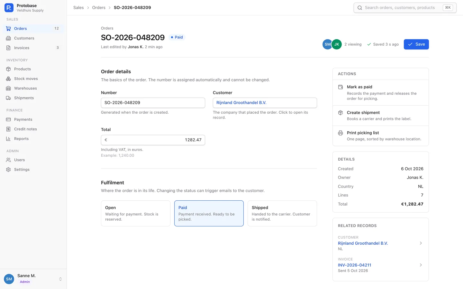Click Sales in the breadcrumb

[x=78, y=8]
